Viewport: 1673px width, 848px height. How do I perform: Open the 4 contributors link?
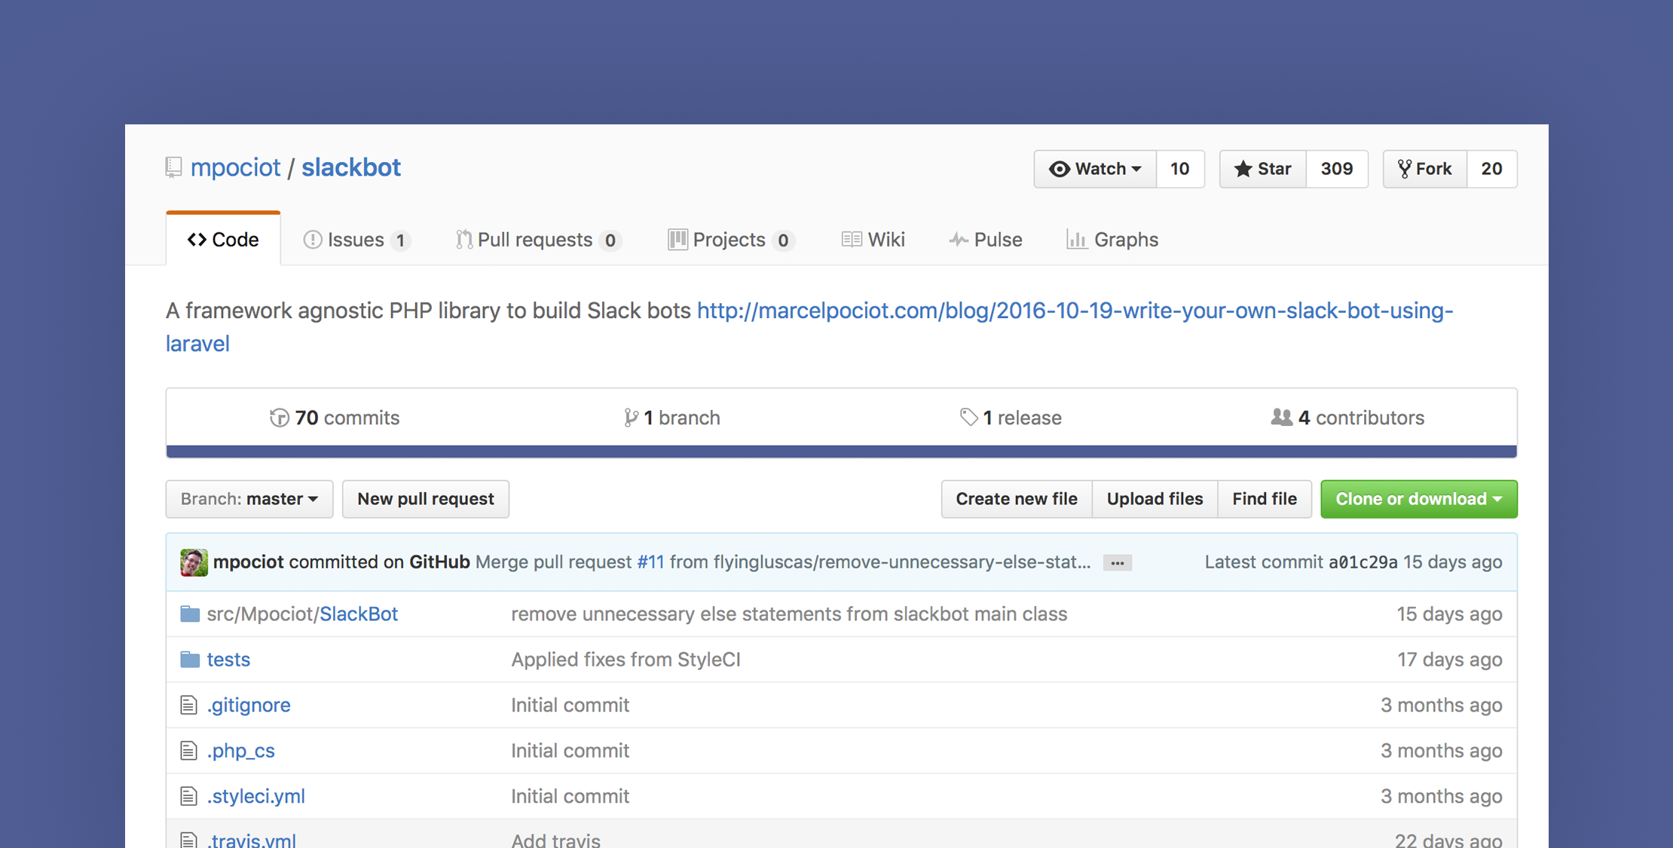[1347, 418]
